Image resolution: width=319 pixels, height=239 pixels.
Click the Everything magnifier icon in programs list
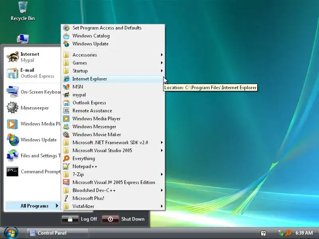[x=66, y=159]
